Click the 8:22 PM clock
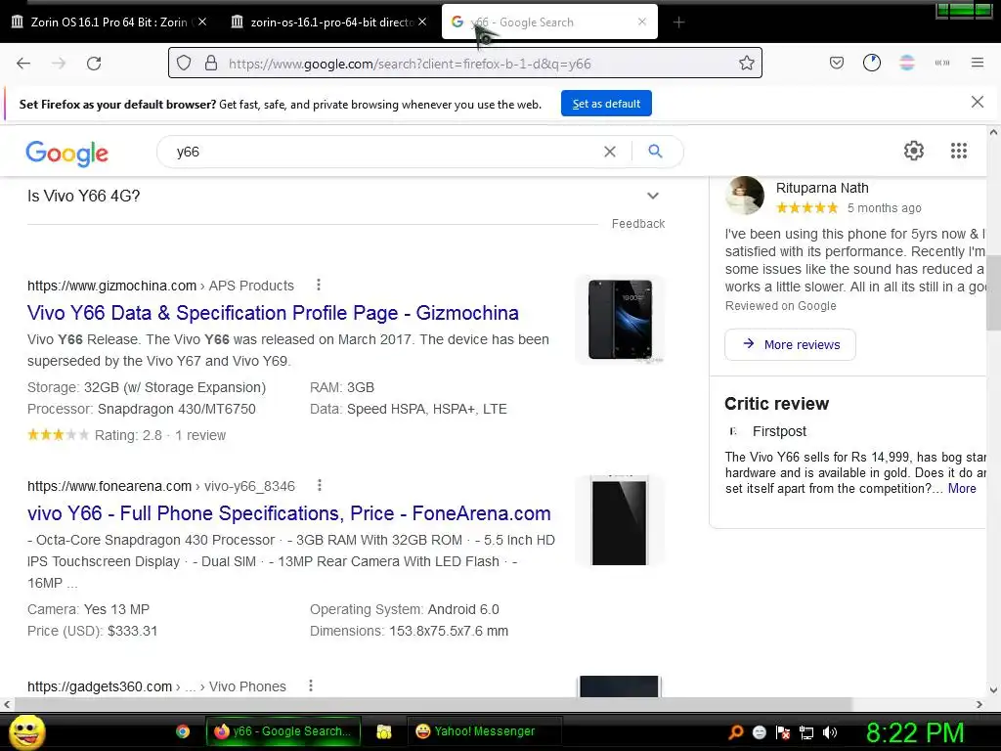The height and width of the screenshot is (751, 1001). [915, 732]
